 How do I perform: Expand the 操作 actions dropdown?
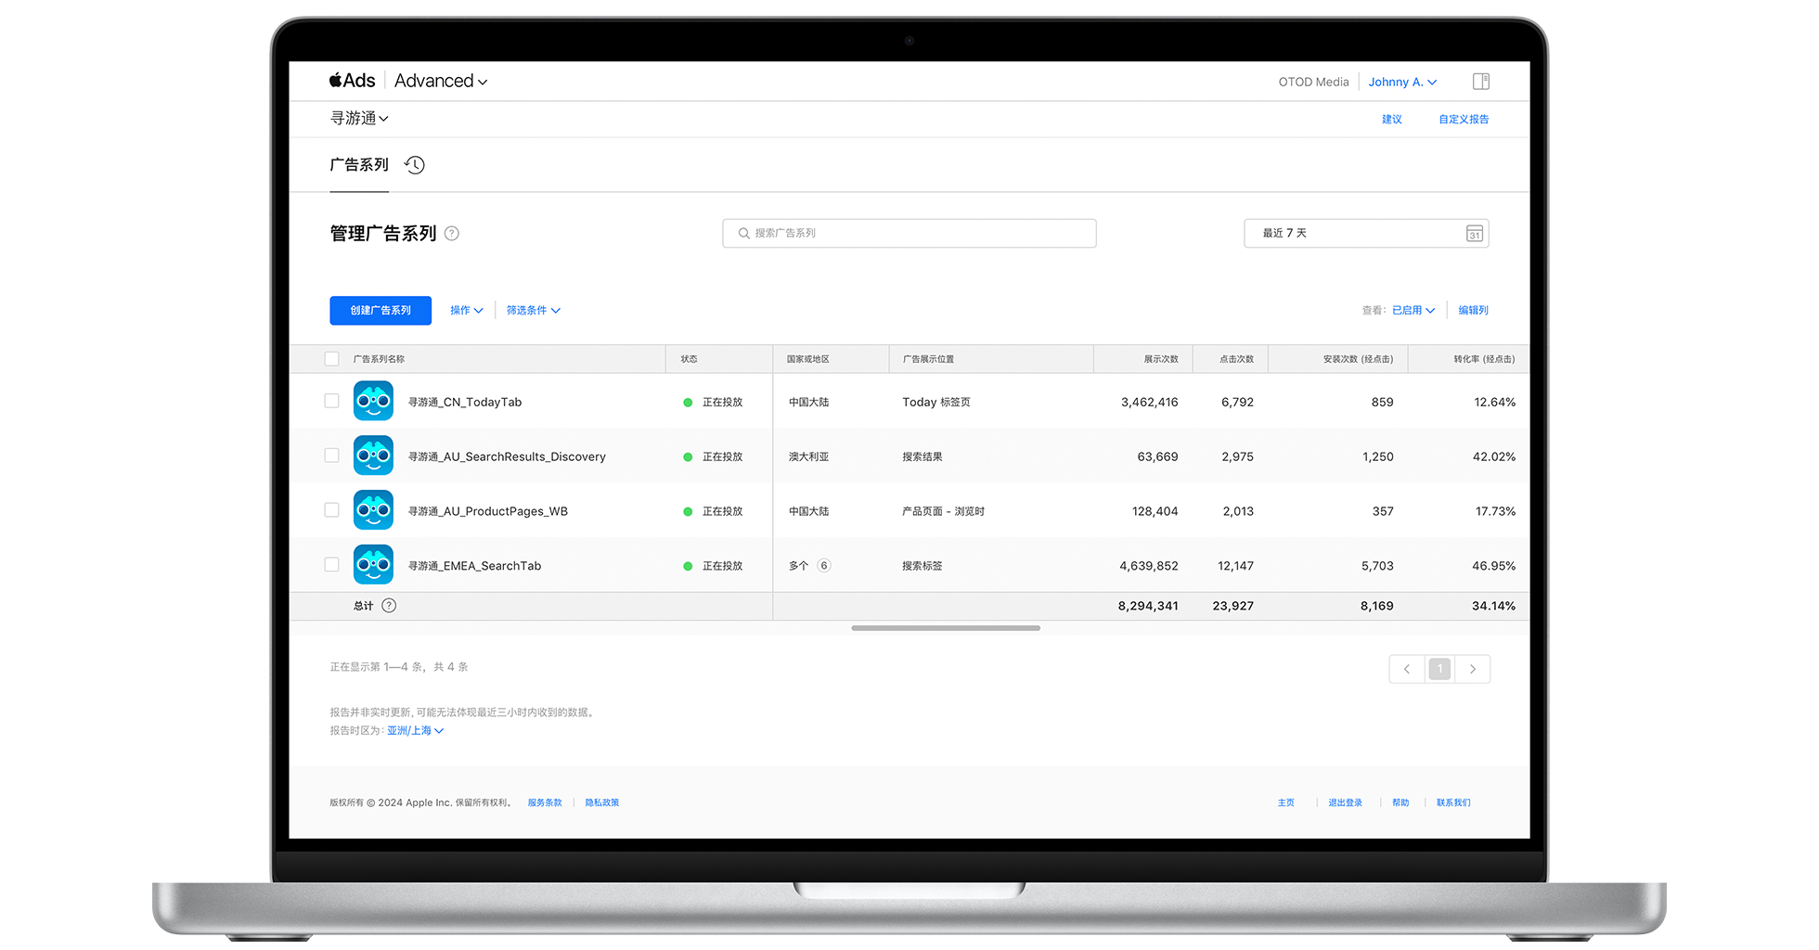[467, 311]
